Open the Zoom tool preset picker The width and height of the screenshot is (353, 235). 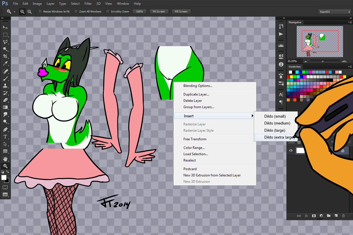pos(11,12)
